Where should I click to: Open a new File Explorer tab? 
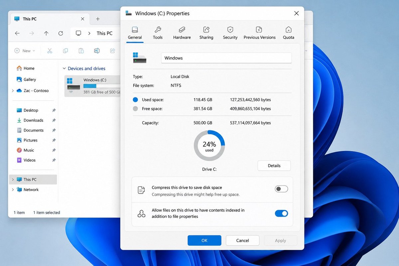tap(98, 19)
